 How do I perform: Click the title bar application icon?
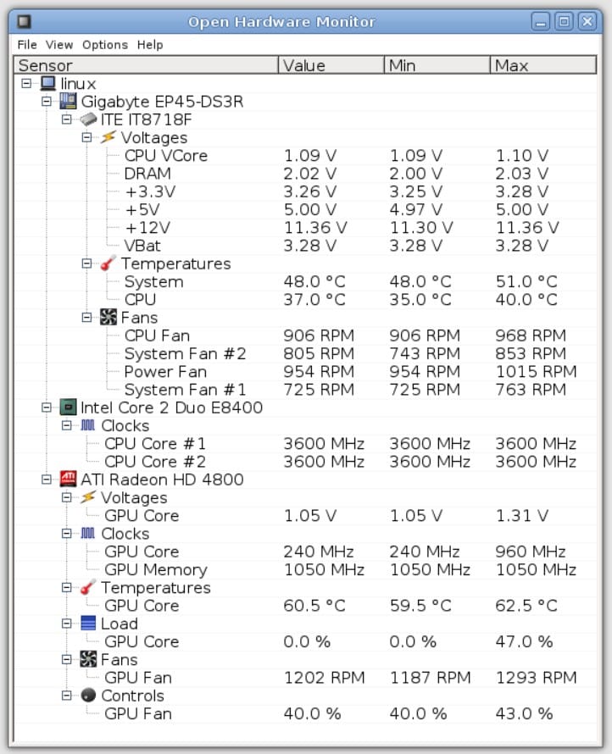(x=24, y=22)
